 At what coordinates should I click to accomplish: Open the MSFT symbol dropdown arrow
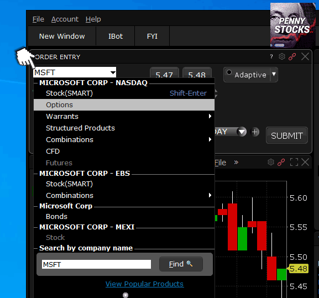point(113,72)
